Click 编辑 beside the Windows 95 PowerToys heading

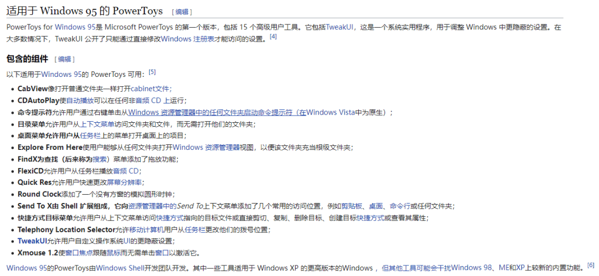click(182, 12)
